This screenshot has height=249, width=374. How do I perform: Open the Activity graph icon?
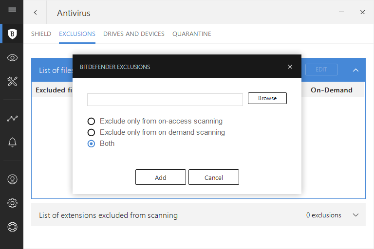click(12, 118)
